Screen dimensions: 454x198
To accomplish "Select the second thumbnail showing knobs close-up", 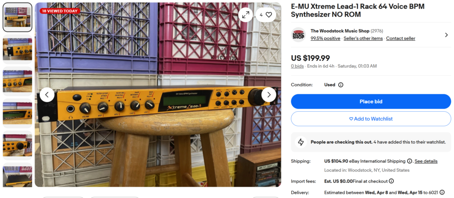I will click(x=17, y=49).
